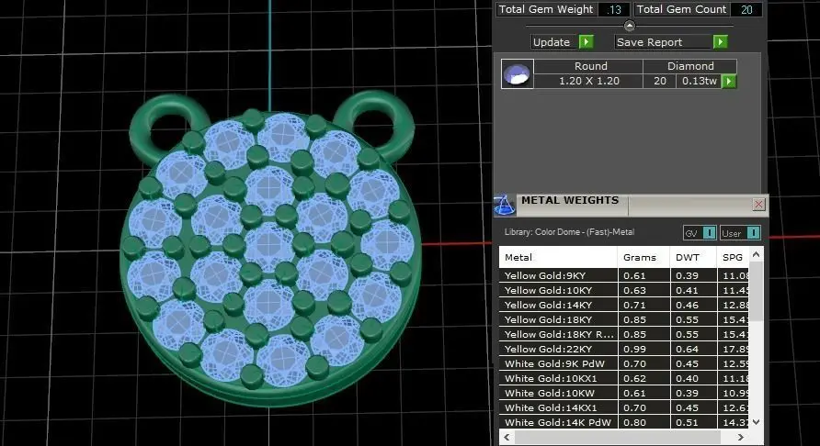Select the round diamond gem thumbnail
Image resolution: width=820 pixels, height=446 pixels.
coord(518,73)
